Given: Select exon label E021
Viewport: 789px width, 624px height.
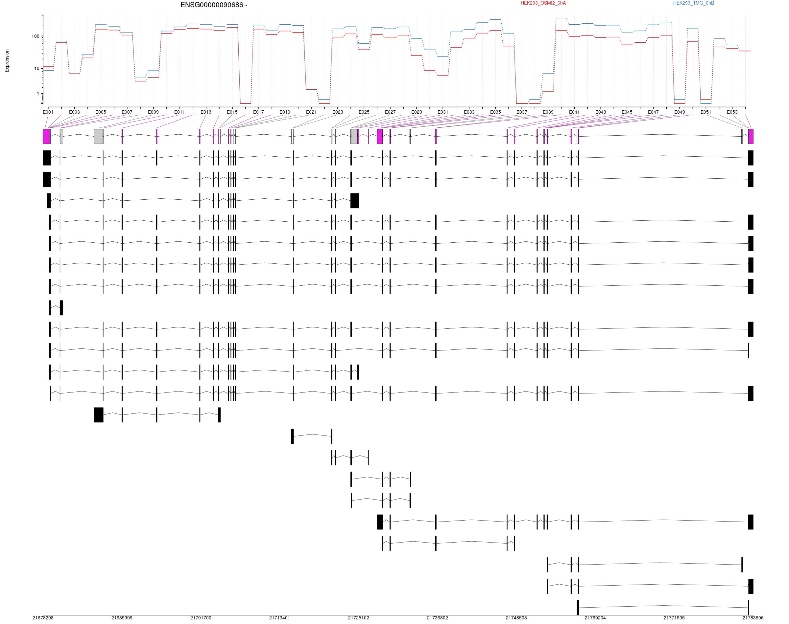Looking at the screenshot, I should coord(311,112).
